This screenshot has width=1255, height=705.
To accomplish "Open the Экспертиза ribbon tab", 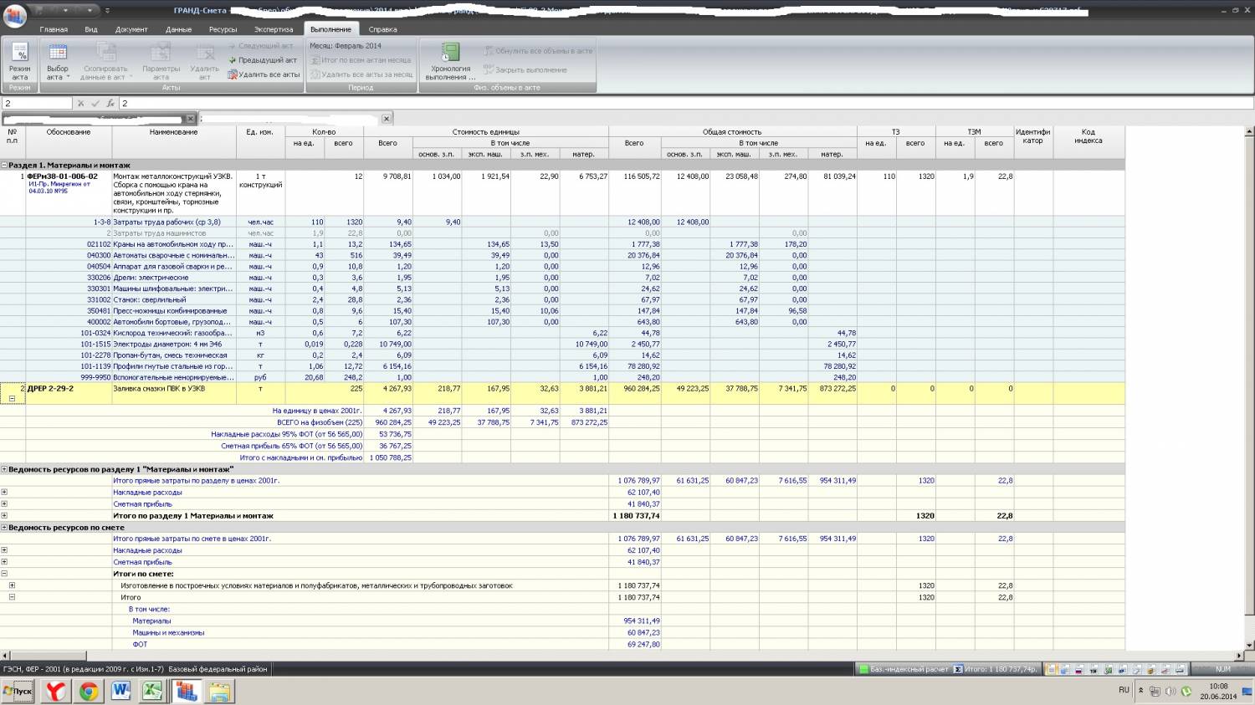I will coord(274,29).
